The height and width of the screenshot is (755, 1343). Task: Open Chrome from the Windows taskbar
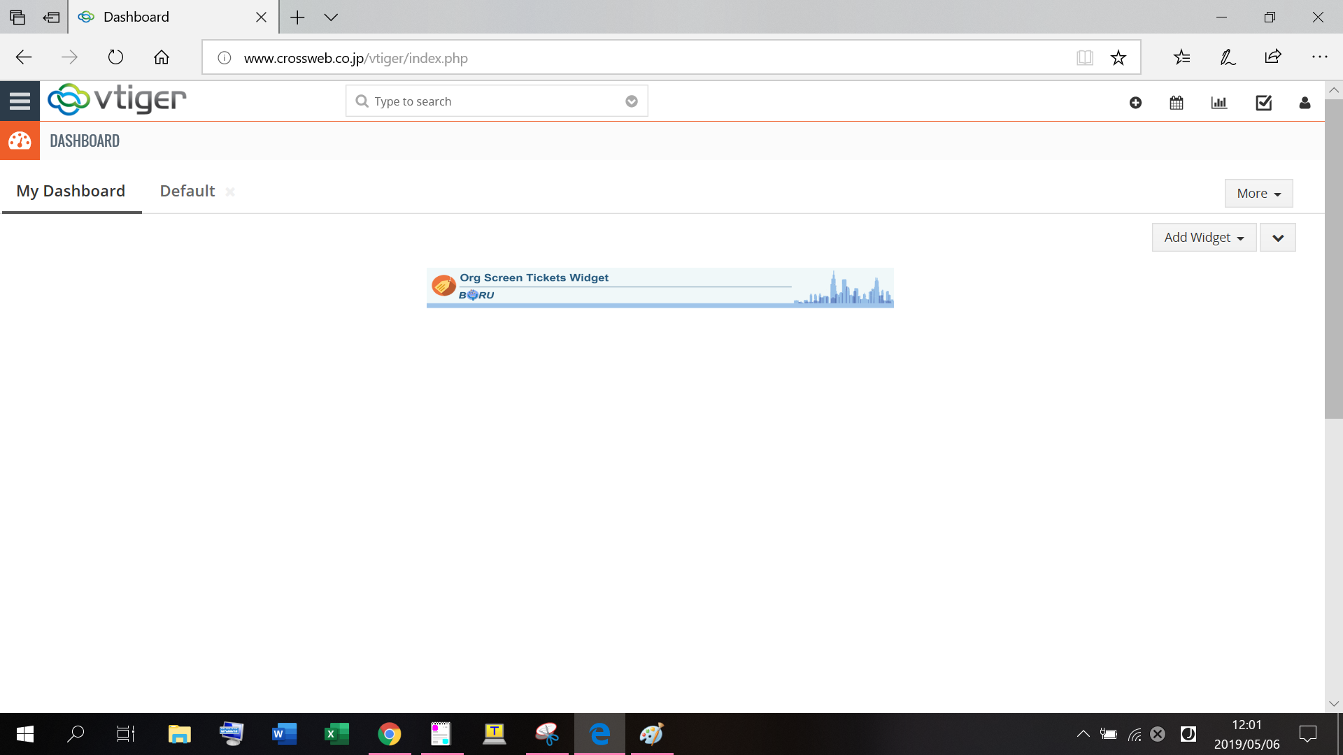(x=390, y=734)
